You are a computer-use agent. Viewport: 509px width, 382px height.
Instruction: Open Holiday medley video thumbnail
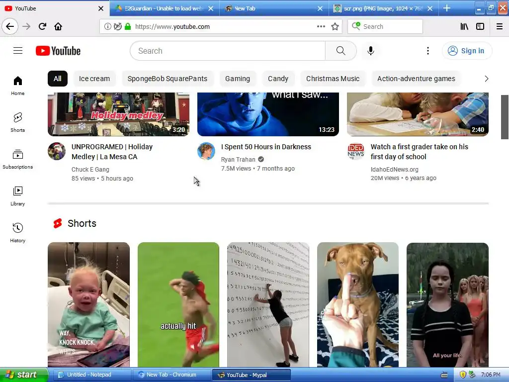point(118,114)
